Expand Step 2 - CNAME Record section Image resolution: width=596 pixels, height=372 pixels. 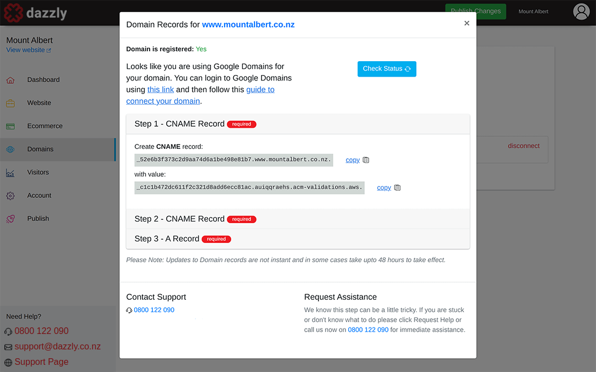click(298, 219)
